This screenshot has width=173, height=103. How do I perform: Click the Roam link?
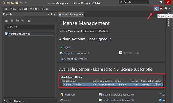(67, 100)
